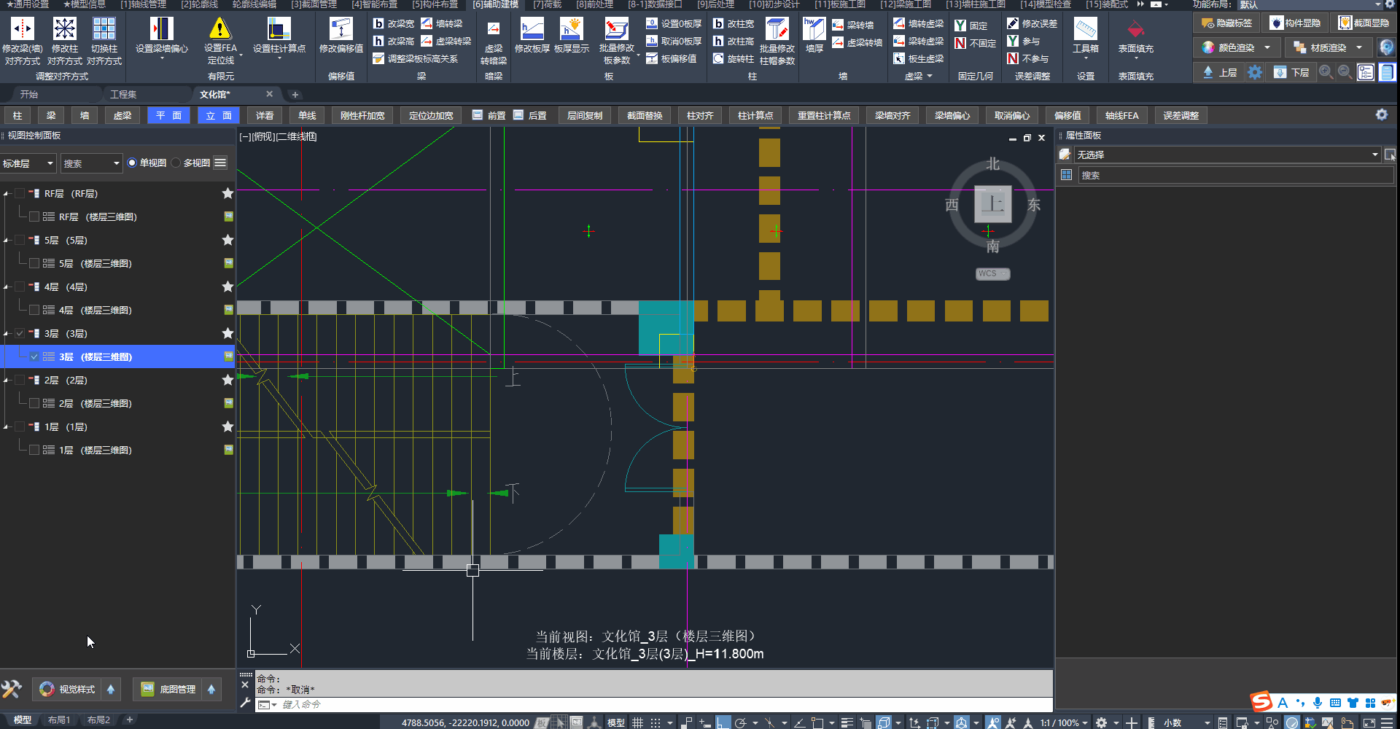Image resolution: width=1400 pixels, height=729 pixels.
Task: Toggle the 3层 (3层) floor checkbox
Action: pyautogui.click(x=20, y=333)
